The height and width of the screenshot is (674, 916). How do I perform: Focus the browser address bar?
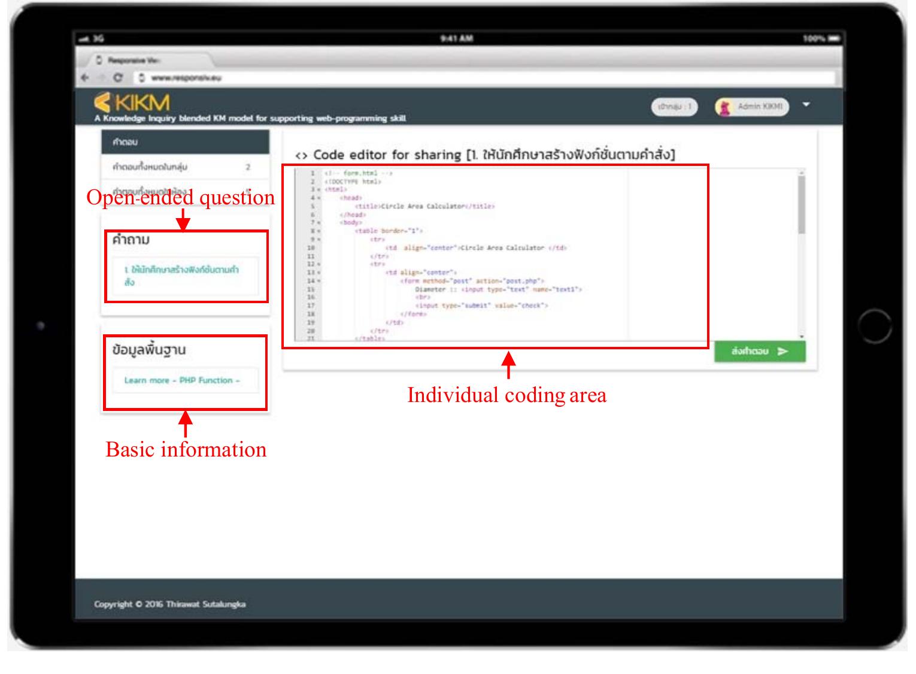(485, 78)
